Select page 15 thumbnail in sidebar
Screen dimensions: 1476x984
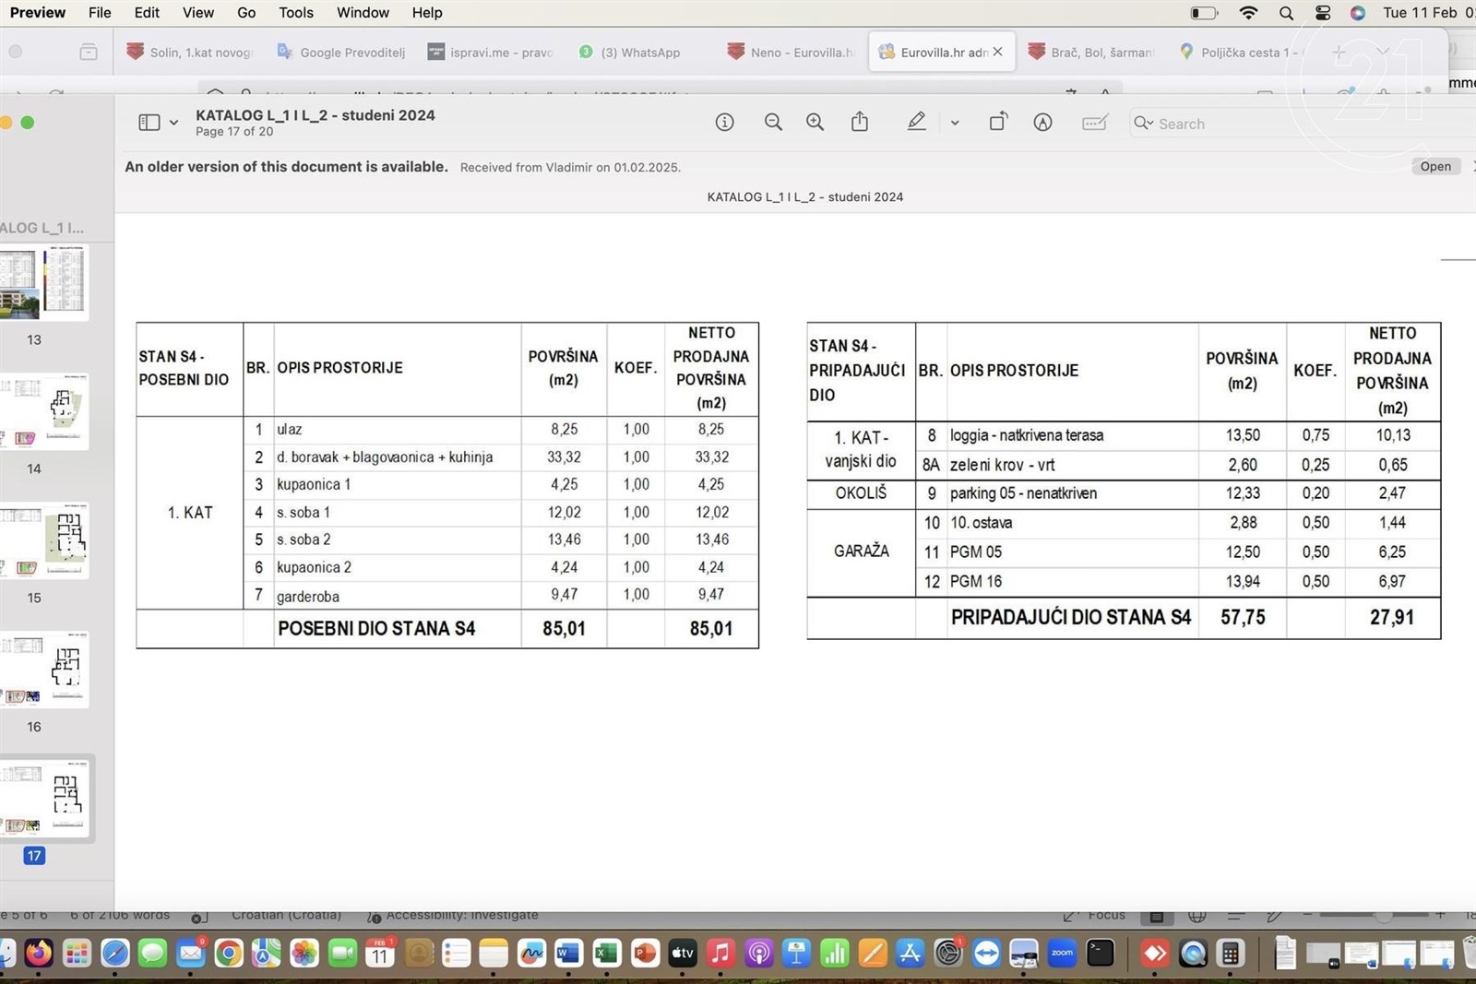point(44,541)
